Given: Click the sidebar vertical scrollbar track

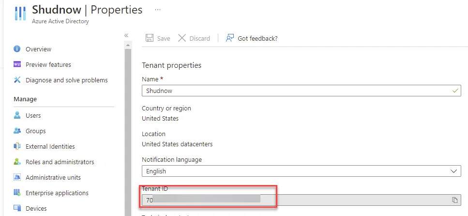Looking at the screenshot, I should pos(128,131).
